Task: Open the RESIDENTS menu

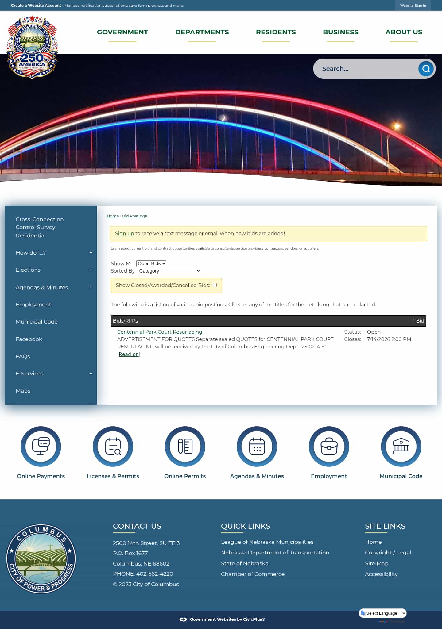Action: point(276,32)
